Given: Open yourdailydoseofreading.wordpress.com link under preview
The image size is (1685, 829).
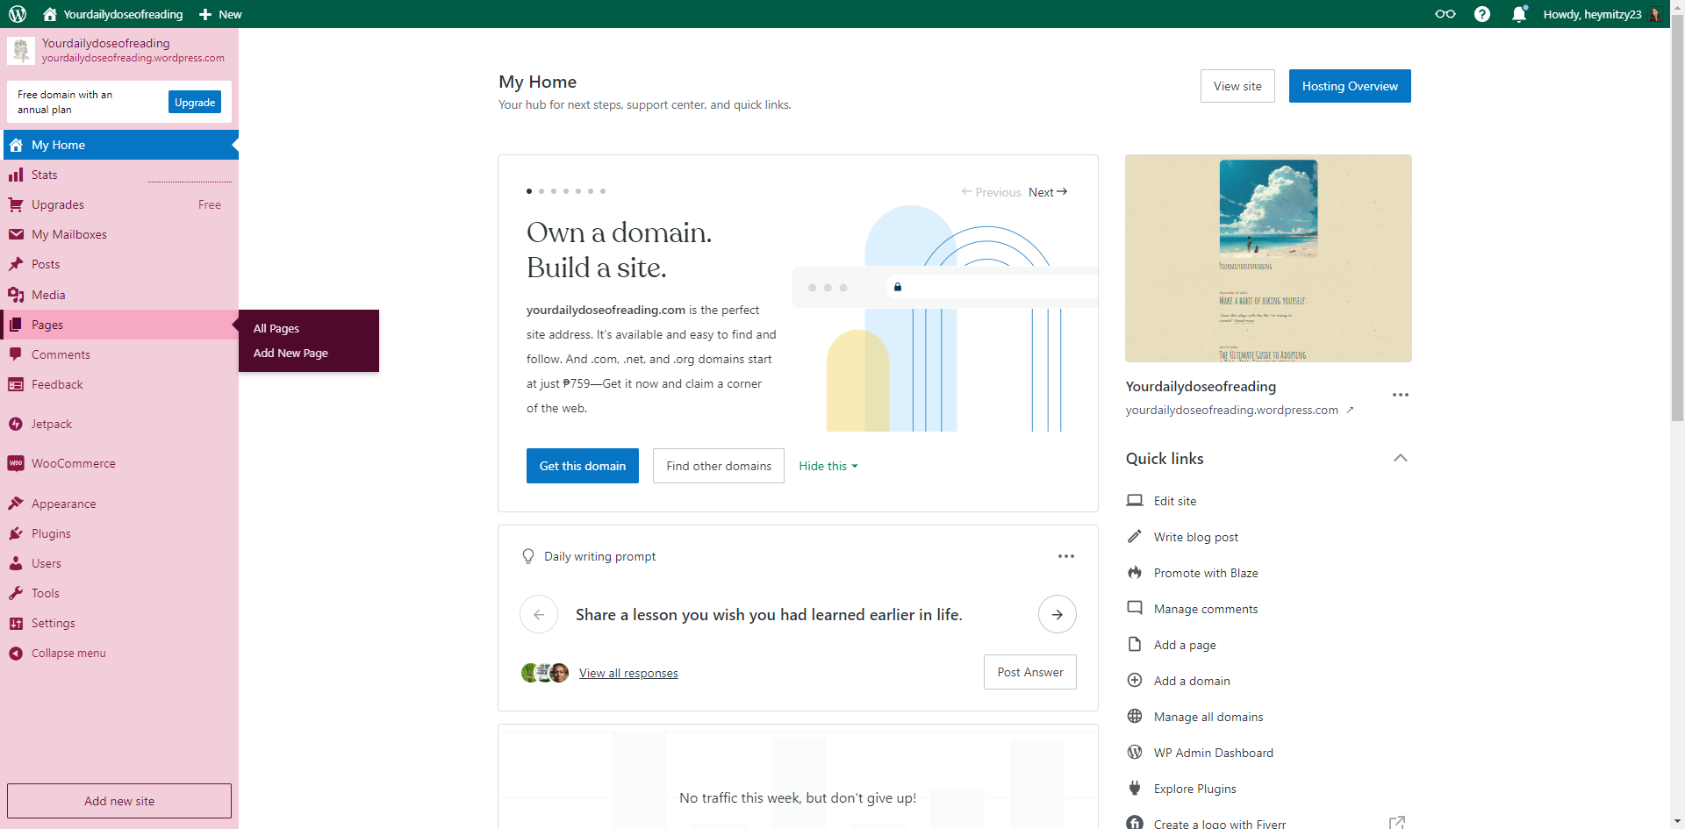Looking at the screenshot, I should click(1232, 410).
